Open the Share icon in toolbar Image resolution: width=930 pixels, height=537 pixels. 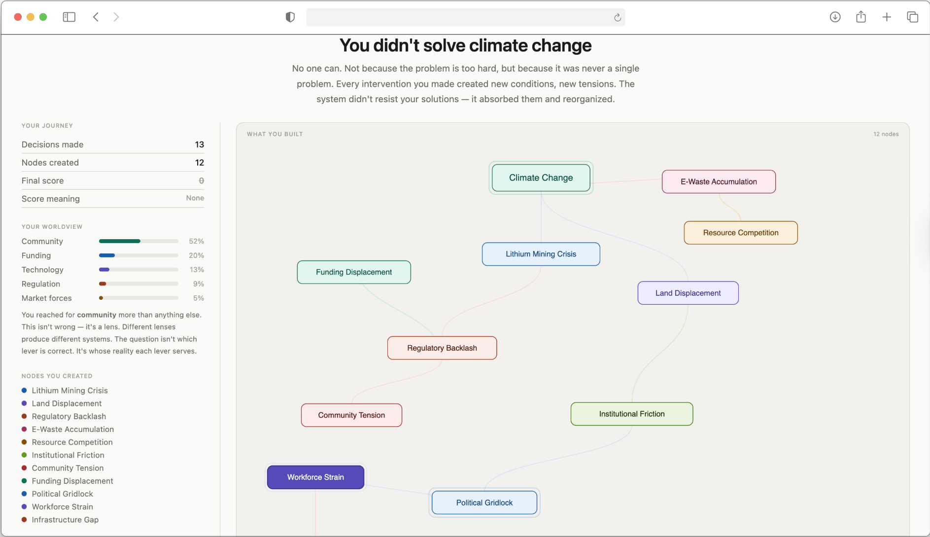point(861,17)
